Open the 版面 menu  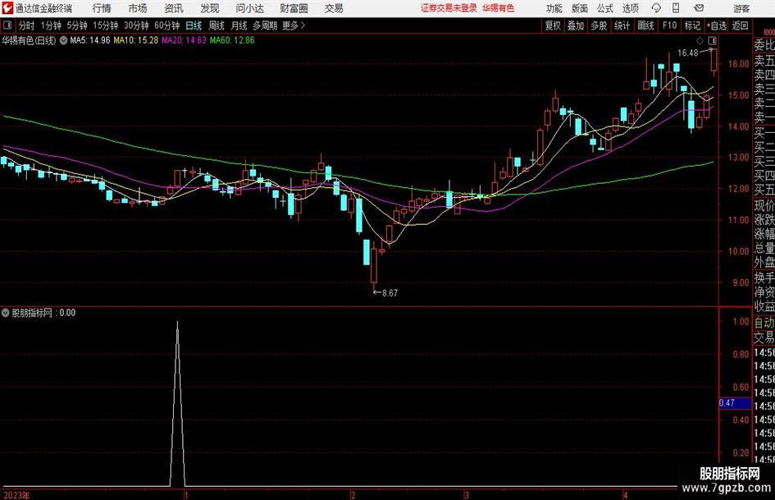tap(579, 8)
